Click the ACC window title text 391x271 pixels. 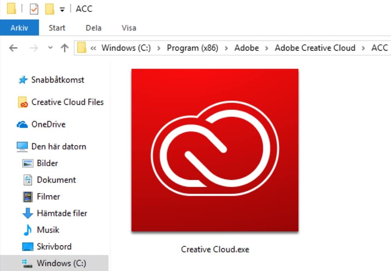(x=84, y=9)
